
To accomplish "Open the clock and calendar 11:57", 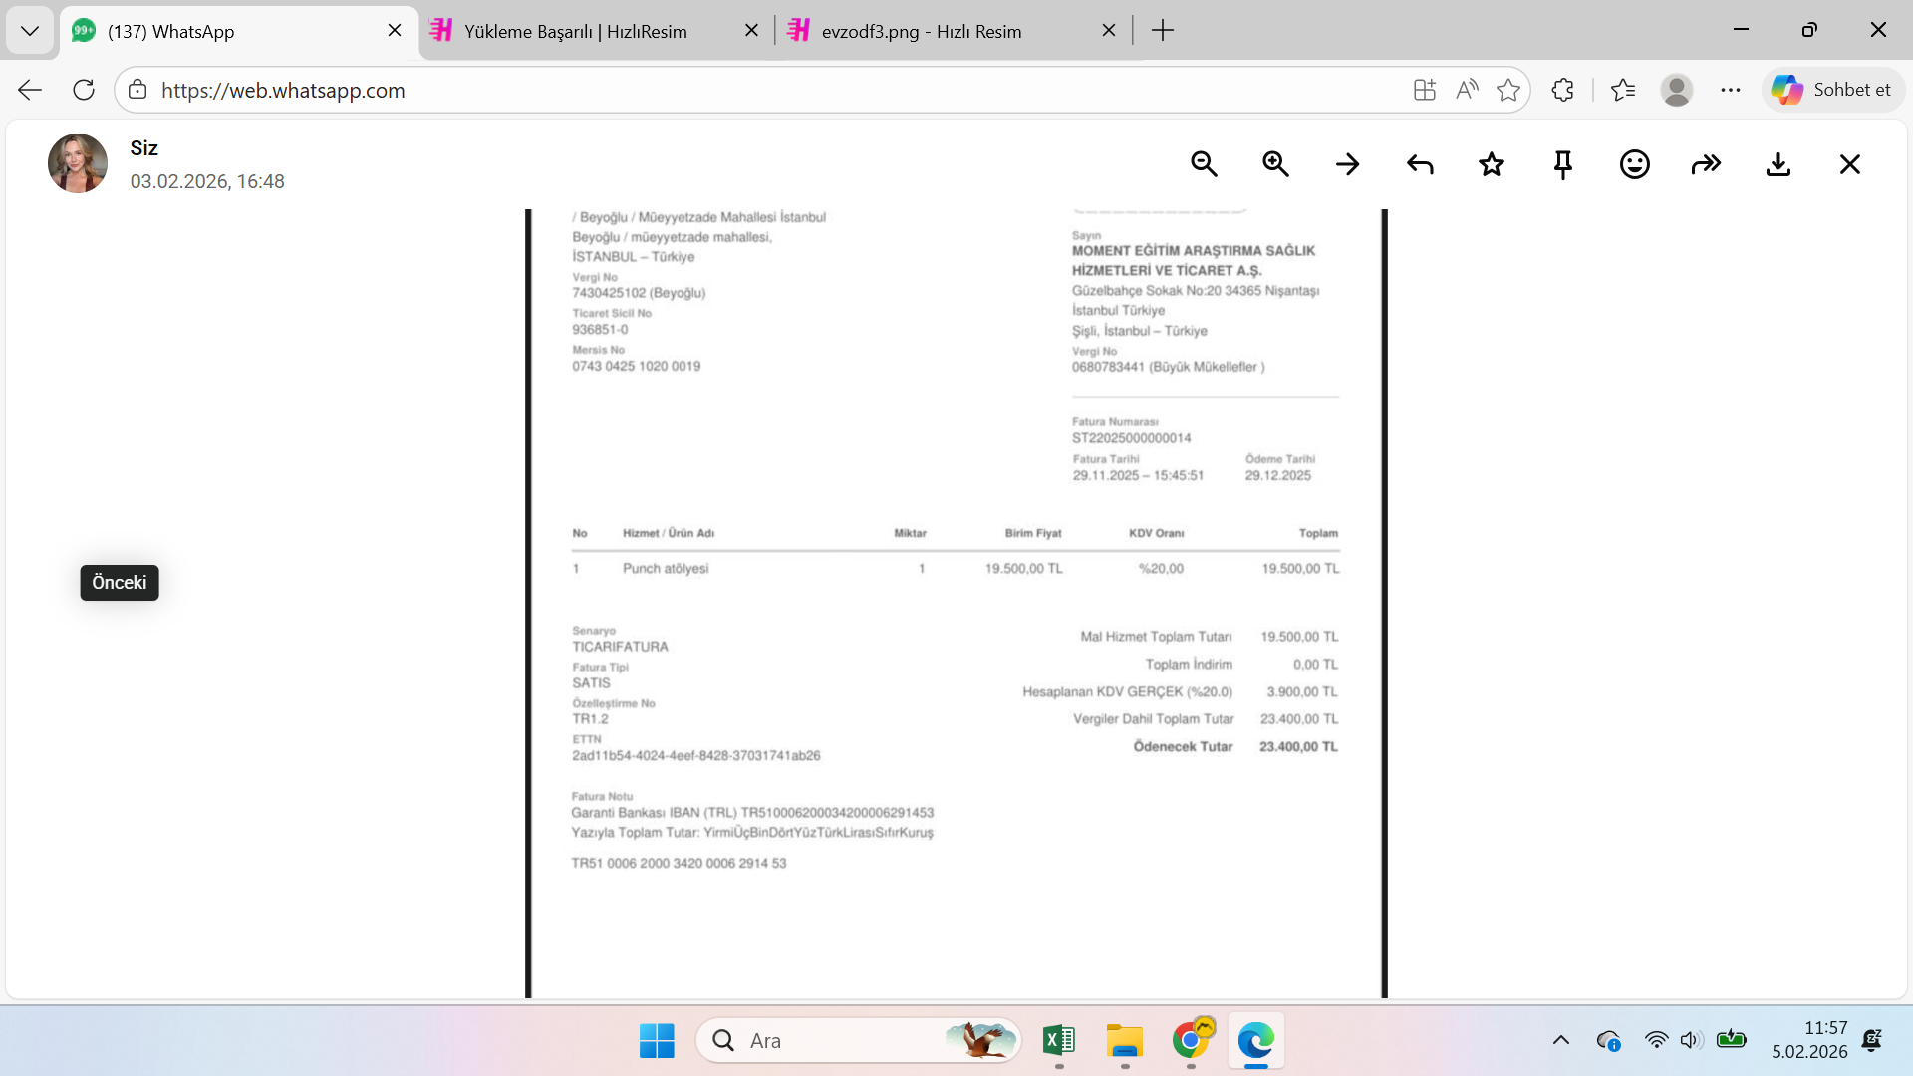I will point(1809,1040).
